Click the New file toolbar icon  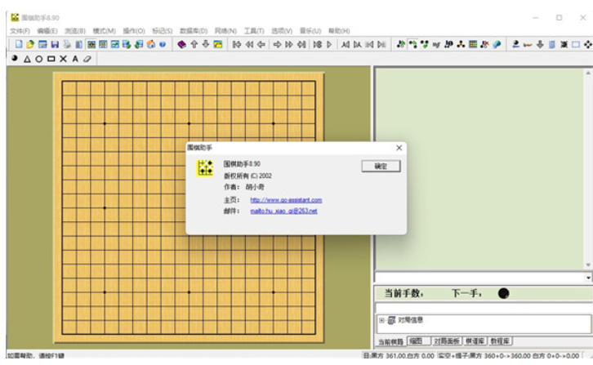click(18, 44)
